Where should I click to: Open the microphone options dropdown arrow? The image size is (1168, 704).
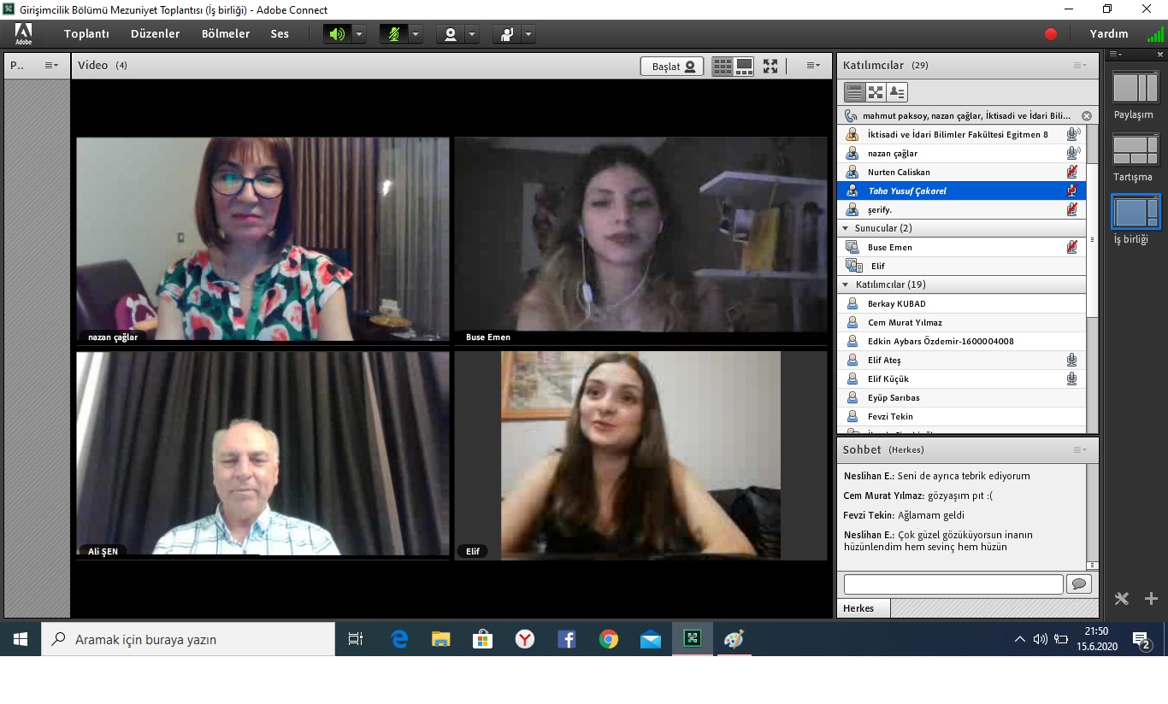coord(416,34)
